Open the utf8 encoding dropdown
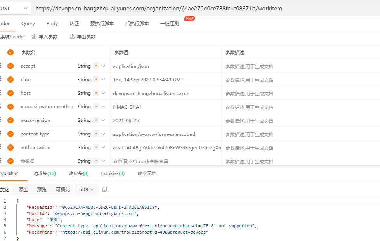Screen dimensions: 380x241 point(87,189)
